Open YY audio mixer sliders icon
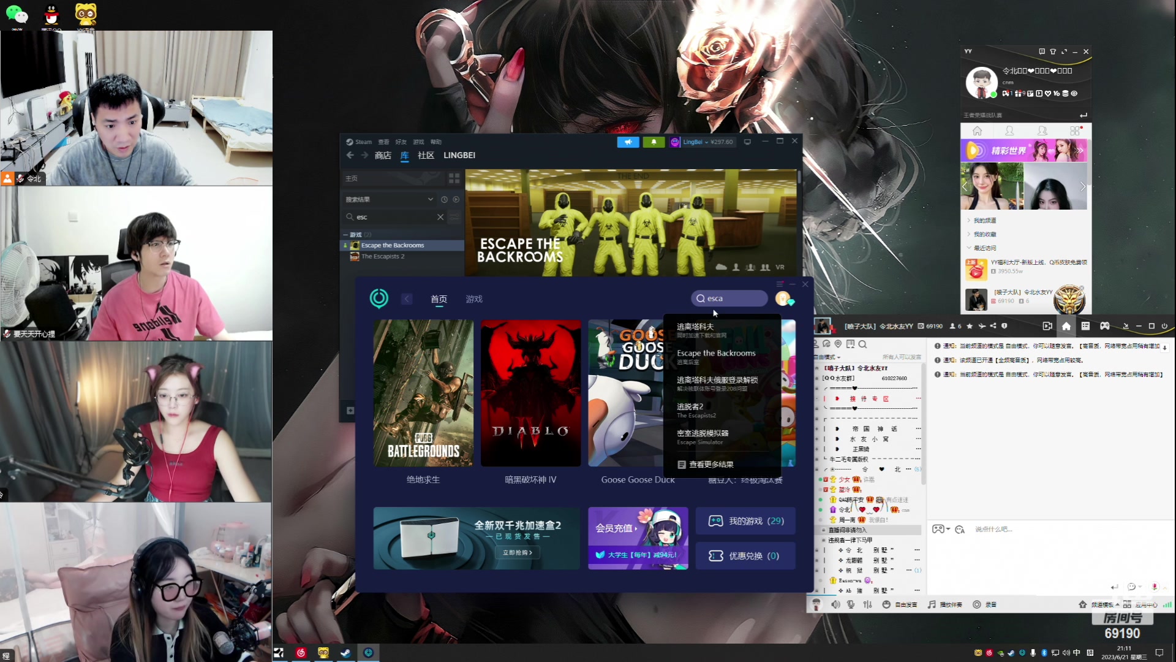1176x662 pixels. tap(867, 604)
